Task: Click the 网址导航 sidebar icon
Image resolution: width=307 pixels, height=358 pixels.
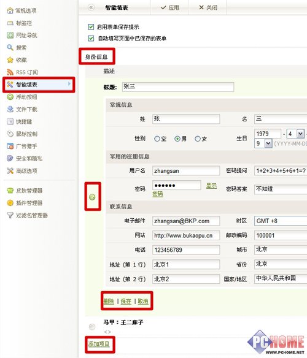Action: 10,35
